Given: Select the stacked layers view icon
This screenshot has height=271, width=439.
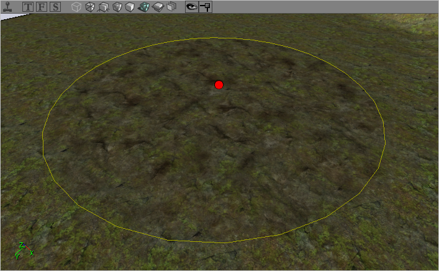Looking at the screenshot, I should pos(157,7).
